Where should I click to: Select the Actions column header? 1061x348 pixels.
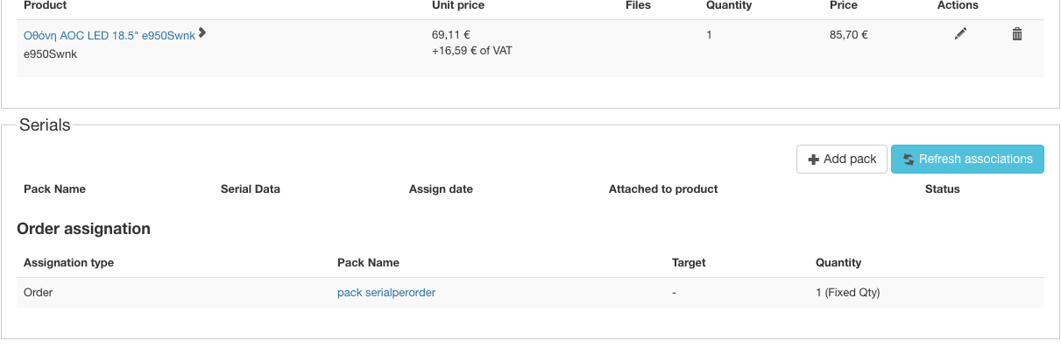[x=958, y=5]
